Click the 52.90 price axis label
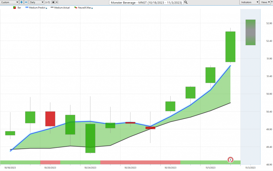 coord(269,23)
